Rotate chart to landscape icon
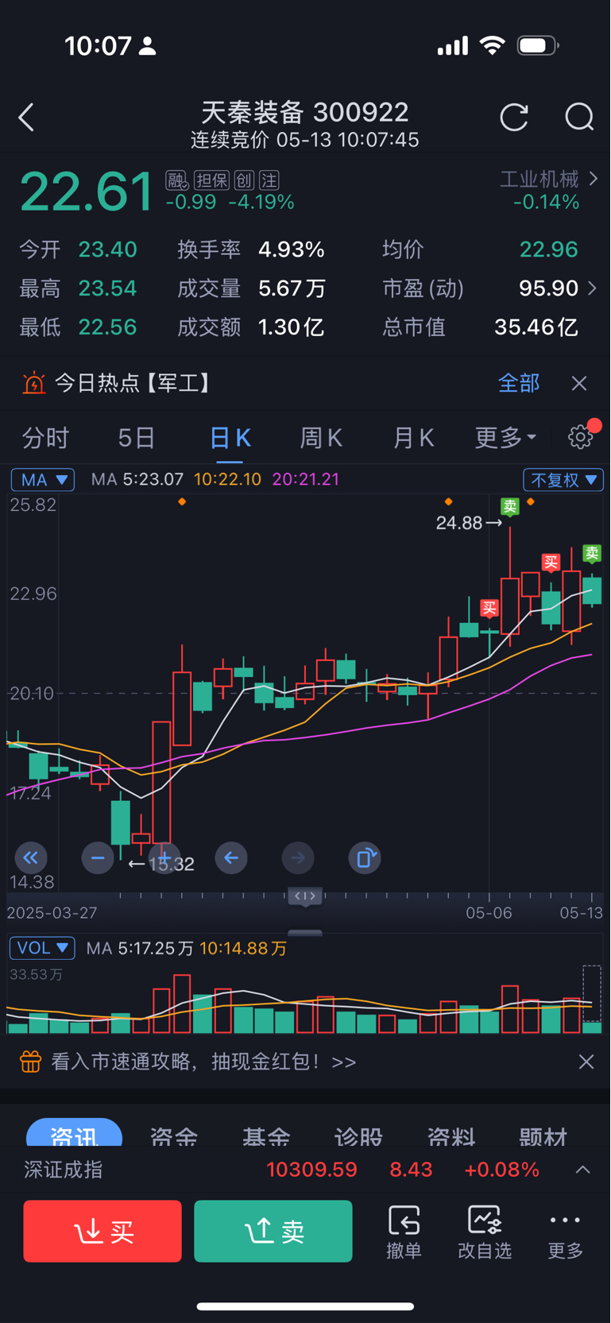611x1323 pixels. coord(365,858)
